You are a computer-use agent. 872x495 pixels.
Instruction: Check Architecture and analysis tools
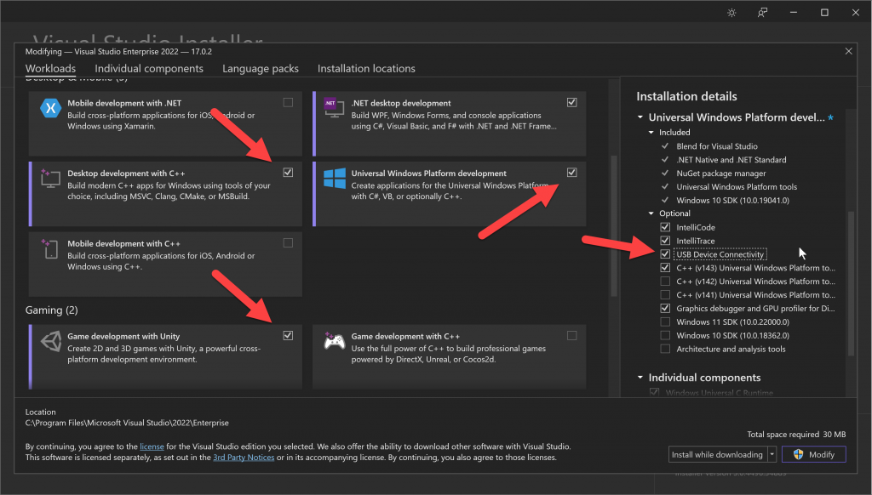click(x=665, y=349)
